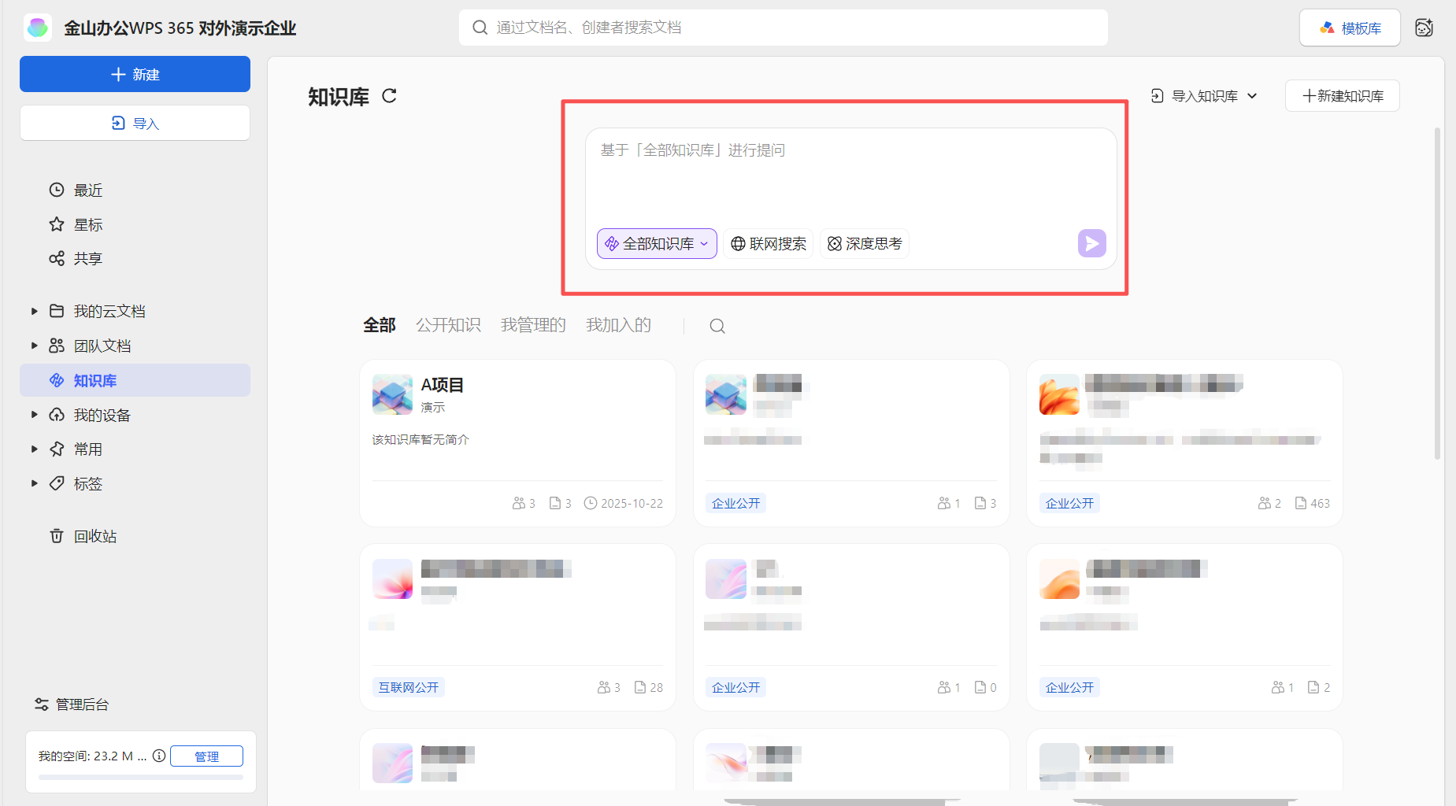Open 管理后台 admin console
Screen dimensions: 1456x806
pyautogui.click(x=72, y=704)
